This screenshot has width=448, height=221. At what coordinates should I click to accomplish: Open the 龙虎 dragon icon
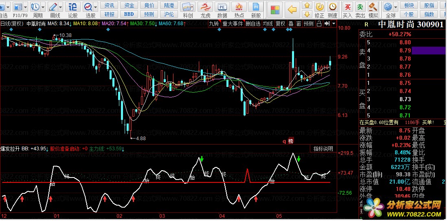204,7
